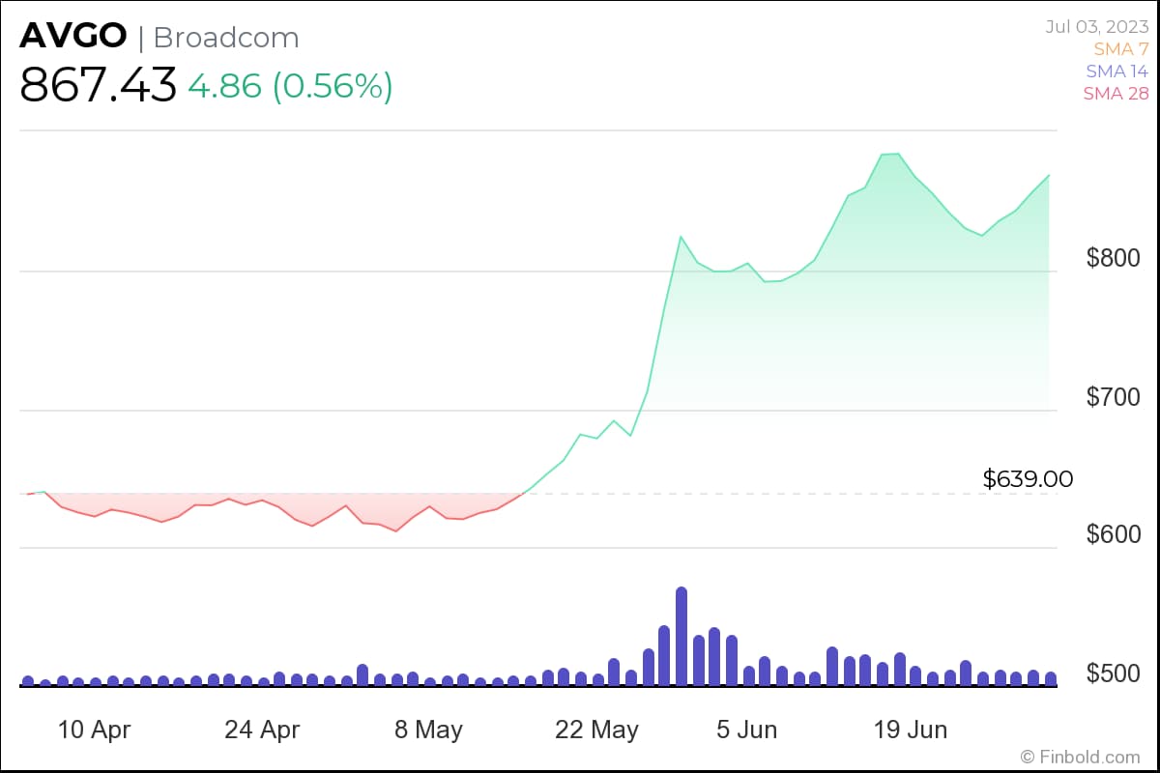Select the price value 867.43
This screenshot has width=1160, height=773.
(x=99, y=85)
